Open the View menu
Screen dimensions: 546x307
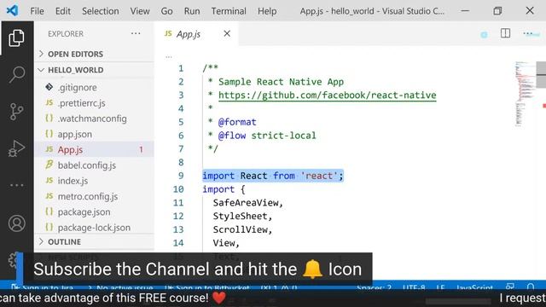[140, 11]
